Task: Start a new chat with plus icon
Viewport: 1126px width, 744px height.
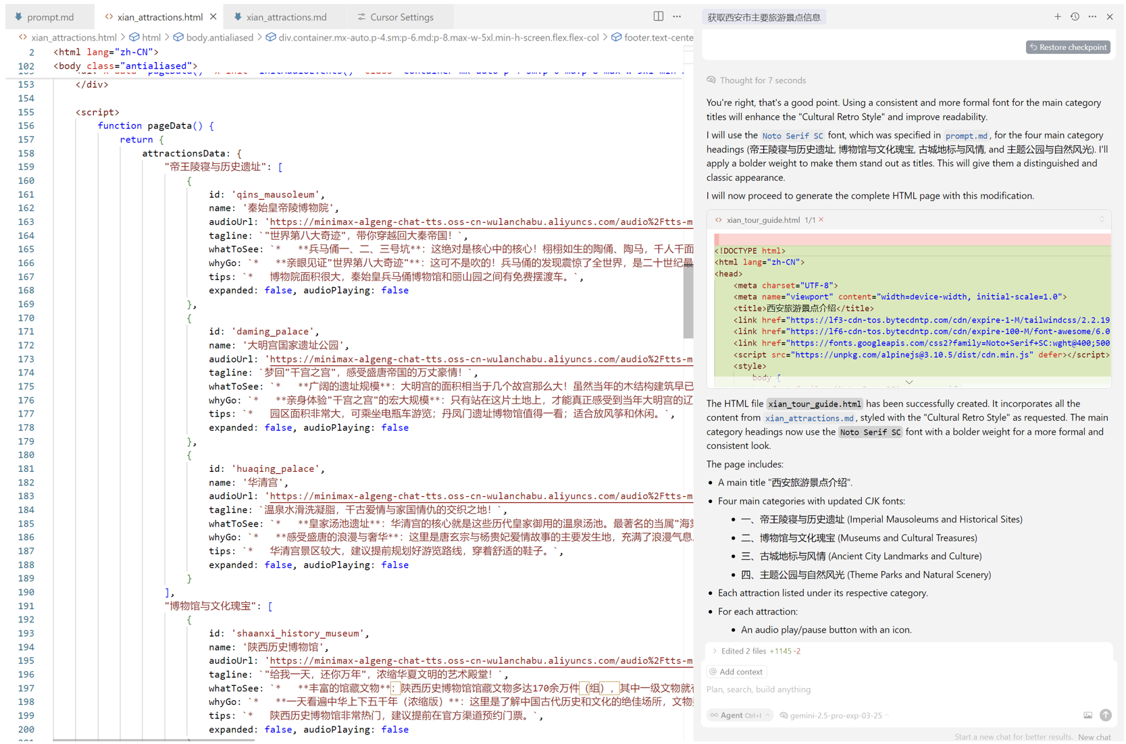Action: tap(1057, 17)
